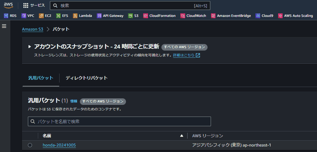Sort buckets by 名前 column arrow
317x152 pixels.
(x=181, y=135)
